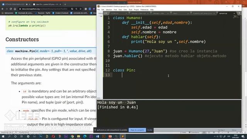This screenshot has height=139, width=247.
Task: Close the class Pin browser tab
Action: click(x=60, y=4)
